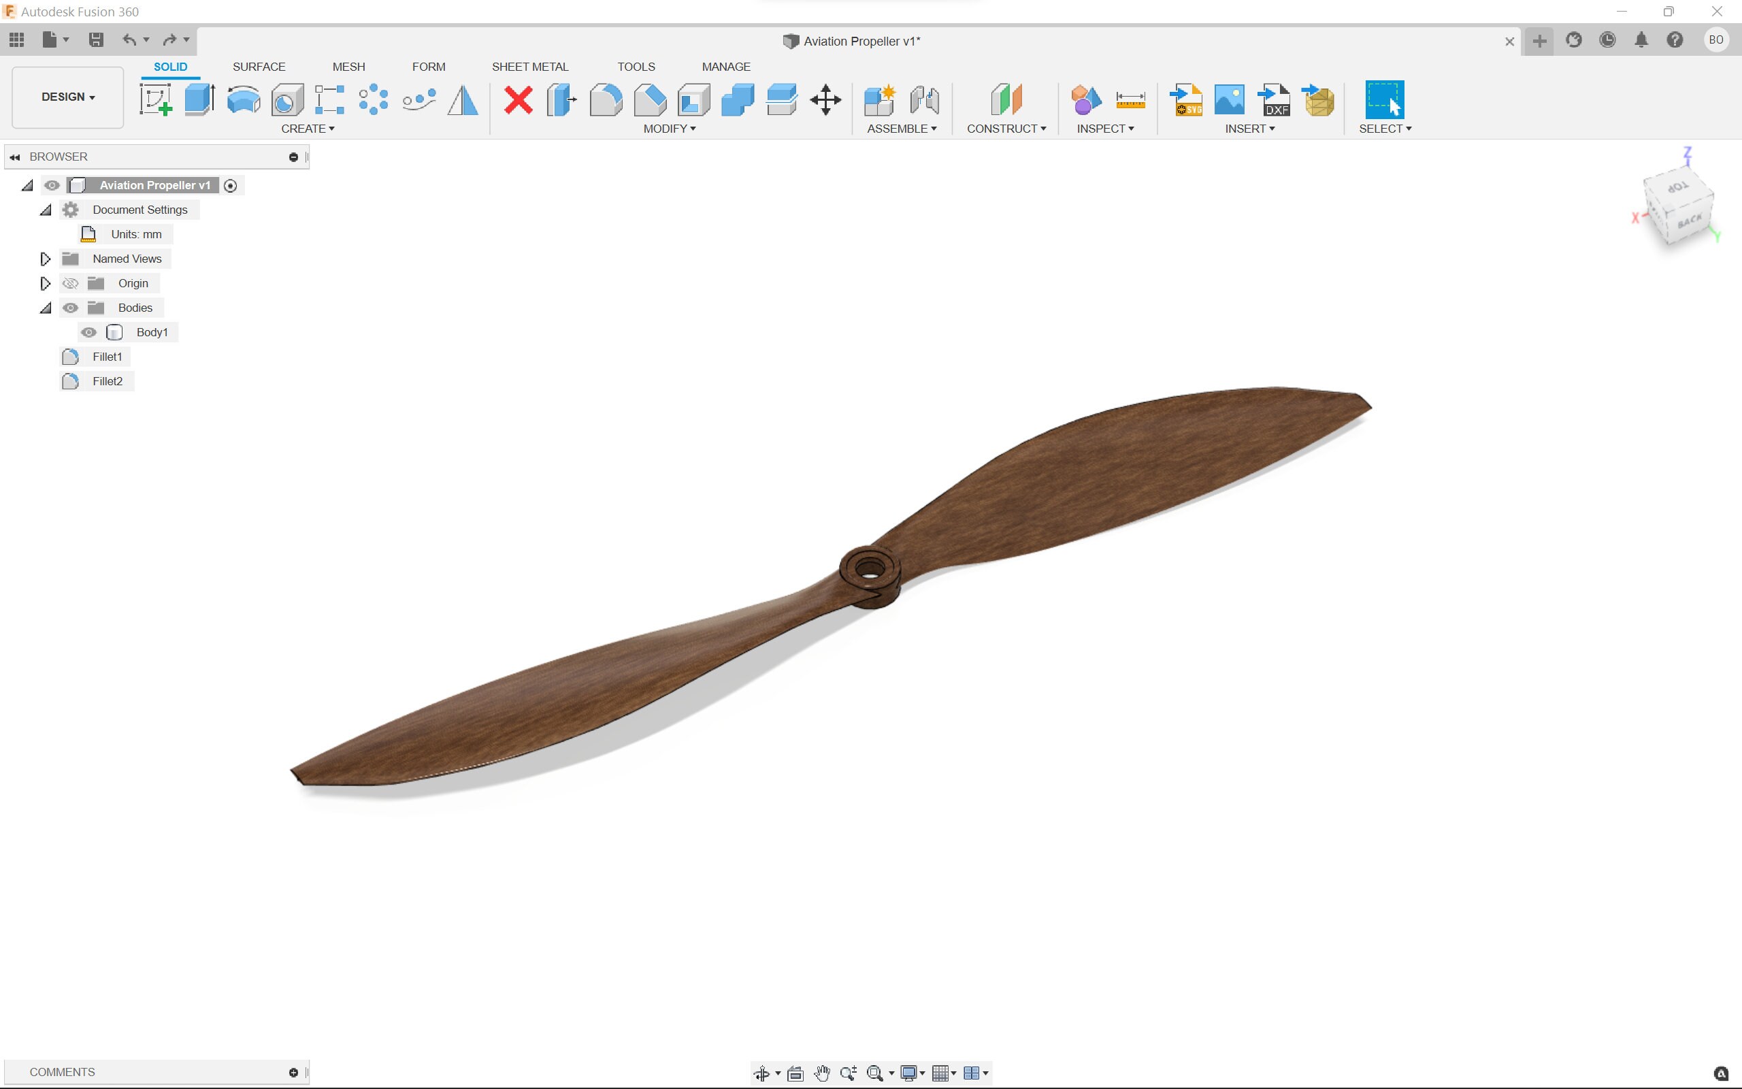Switch to the SURFACE tab

point(259,66)
